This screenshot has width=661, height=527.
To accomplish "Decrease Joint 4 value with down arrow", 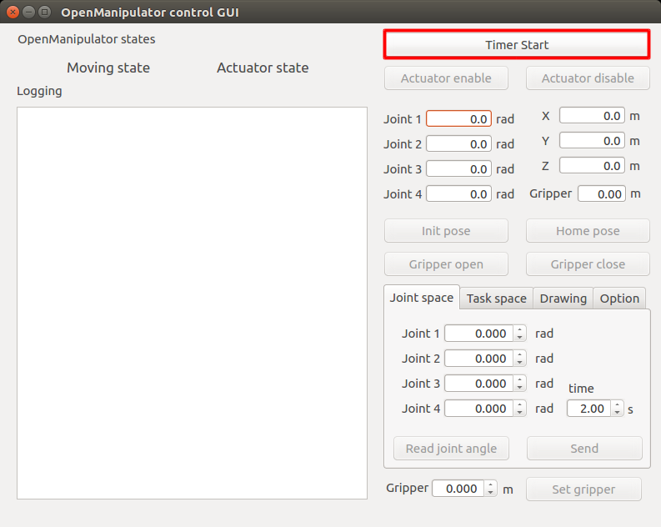I will [520, 413].
